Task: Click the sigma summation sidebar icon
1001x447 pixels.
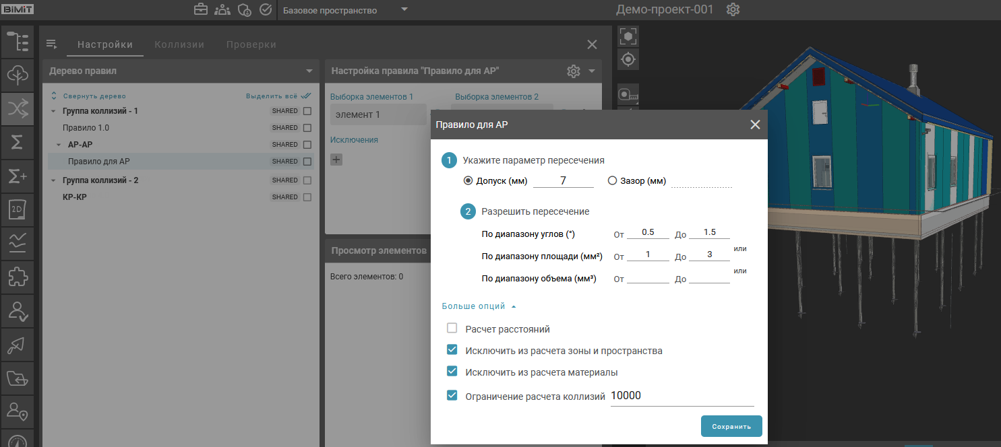Action: coord(17,142)
